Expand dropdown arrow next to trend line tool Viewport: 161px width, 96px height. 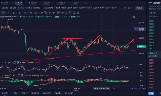point(11,13)
